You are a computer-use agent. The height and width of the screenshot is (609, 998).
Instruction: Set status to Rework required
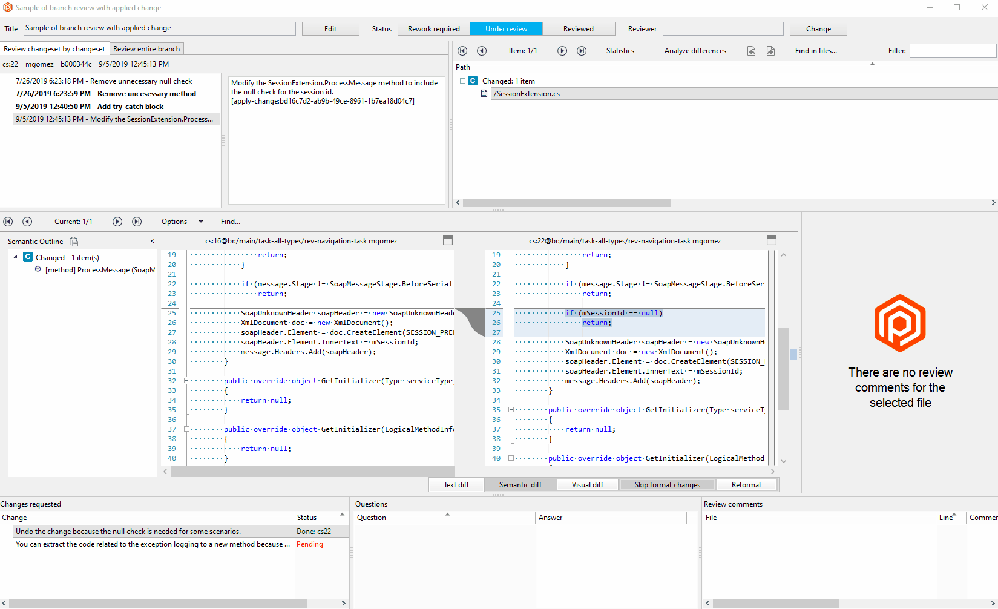433,28
